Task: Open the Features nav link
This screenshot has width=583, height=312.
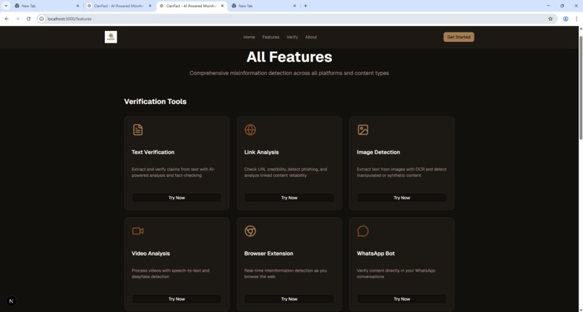Action: (x=271, y=37)
